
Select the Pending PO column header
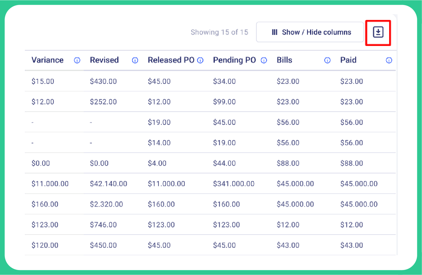[234, 60]
